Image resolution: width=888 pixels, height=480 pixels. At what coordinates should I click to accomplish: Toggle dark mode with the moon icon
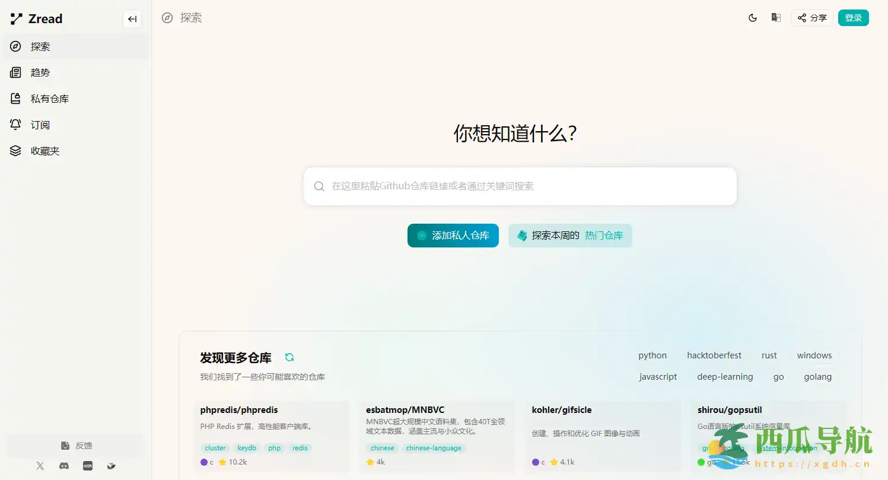point(753,18)
